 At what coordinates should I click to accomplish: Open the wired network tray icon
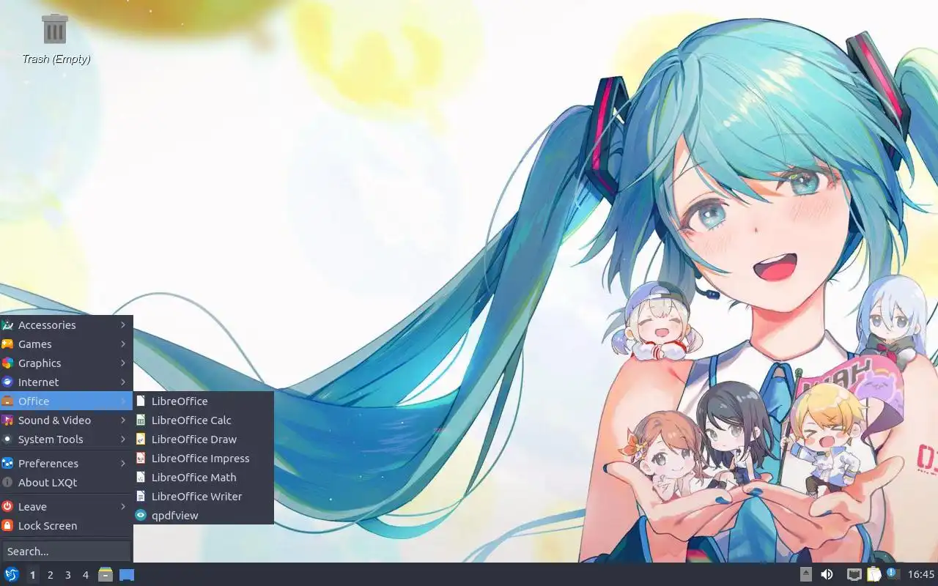pos(854,574)
